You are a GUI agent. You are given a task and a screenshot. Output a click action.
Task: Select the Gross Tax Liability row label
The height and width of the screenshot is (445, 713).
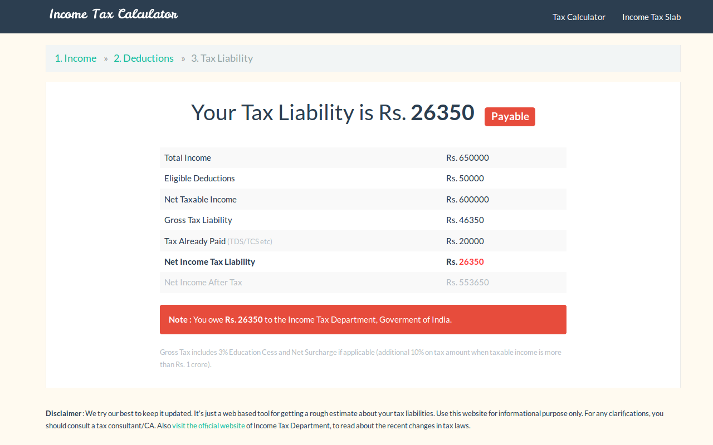pos(198,220)
